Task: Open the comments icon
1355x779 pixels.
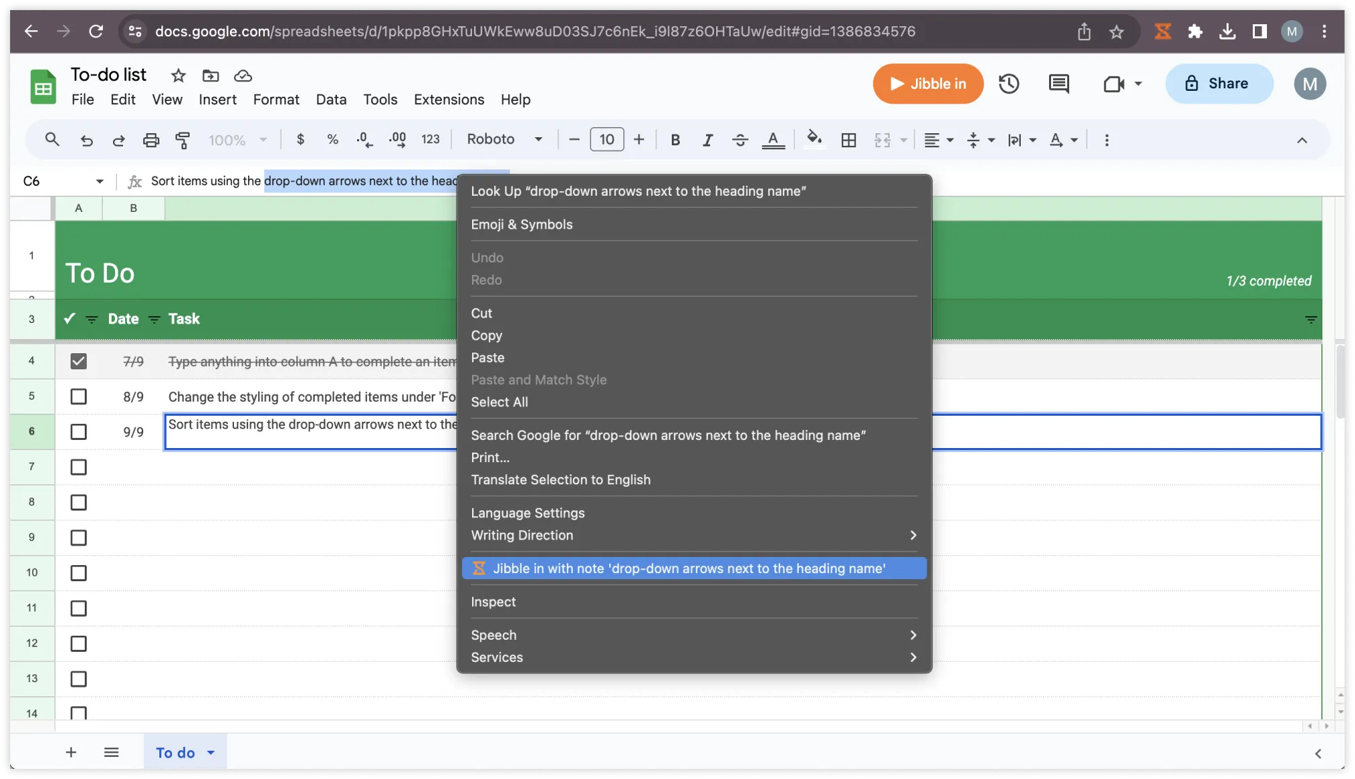Action: tap(1058, 84)
